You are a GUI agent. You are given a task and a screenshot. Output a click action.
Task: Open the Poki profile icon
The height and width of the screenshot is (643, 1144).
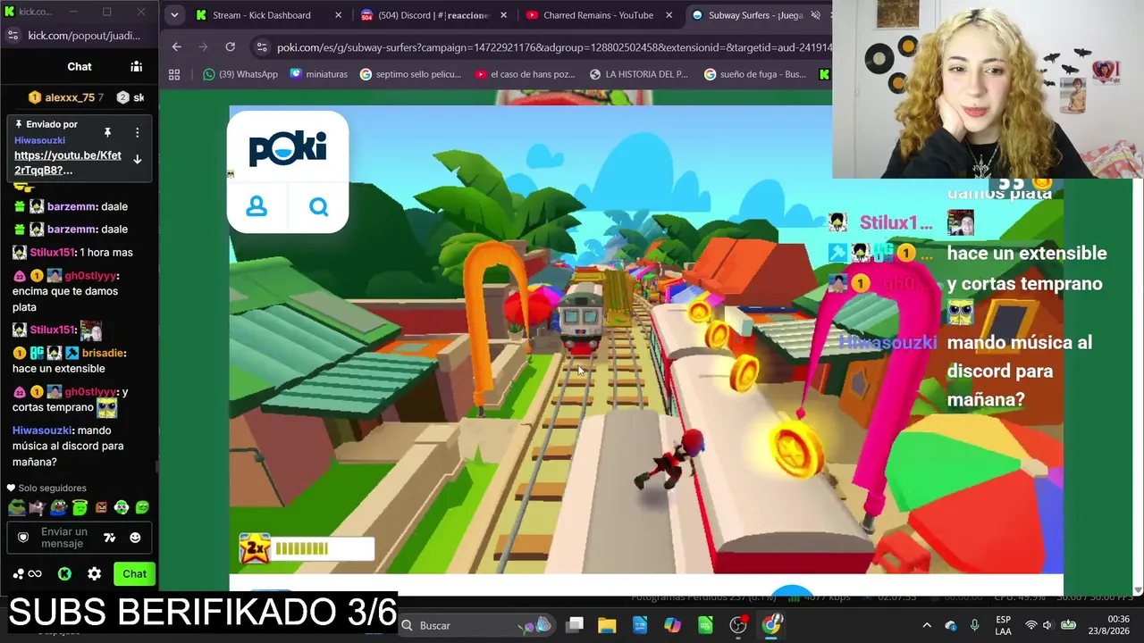(x=257, y=207)
